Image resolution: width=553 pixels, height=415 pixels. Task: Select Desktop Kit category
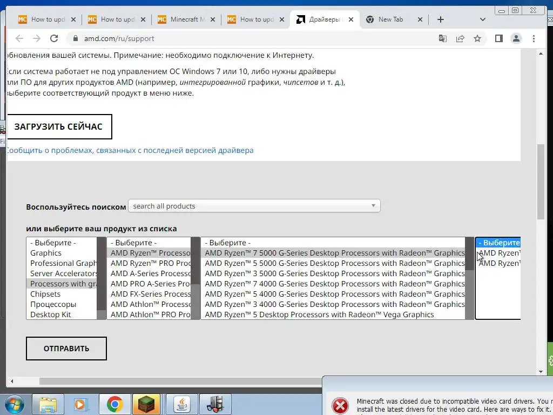click(62, 314)
